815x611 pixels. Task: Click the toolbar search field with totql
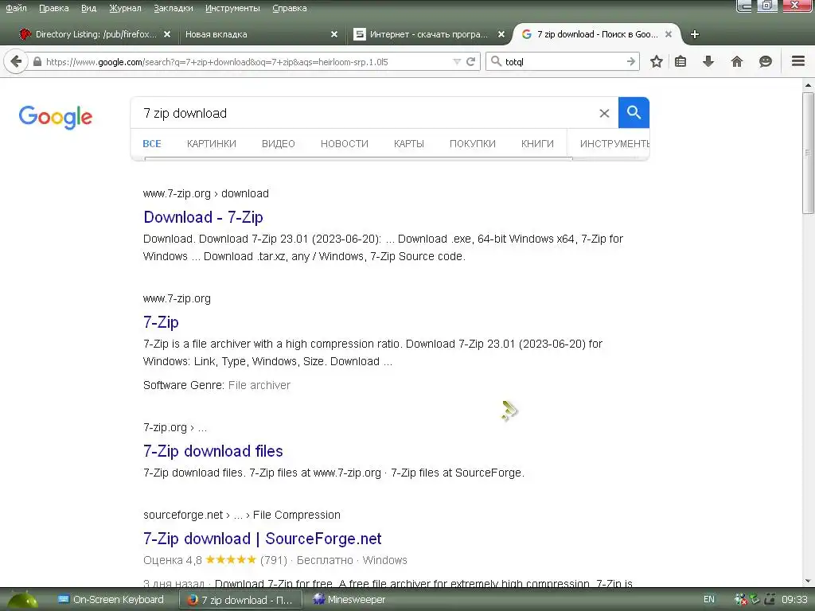pos(563,62)
